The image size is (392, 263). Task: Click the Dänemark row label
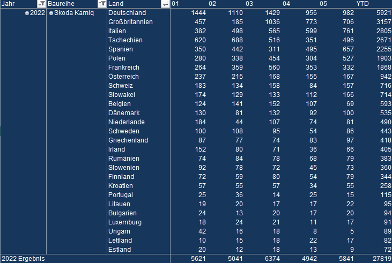point(124,113)
